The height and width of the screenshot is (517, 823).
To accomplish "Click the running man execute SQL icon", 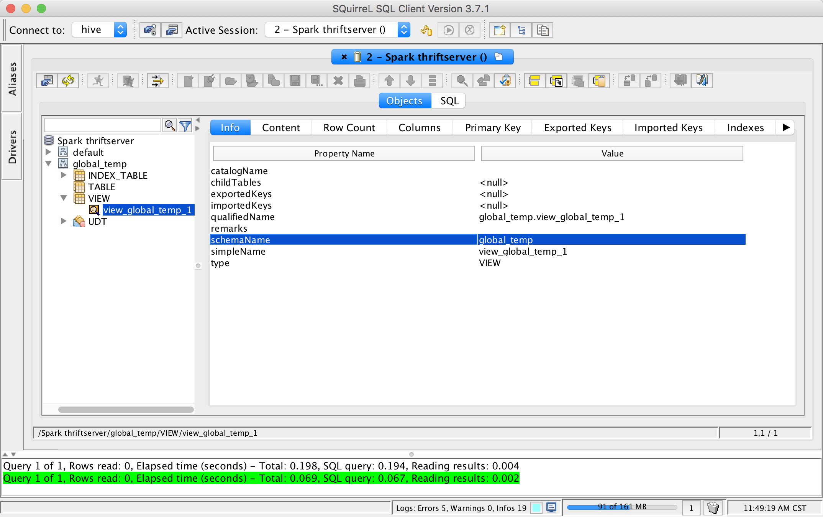I will click(x=98, y=81).
